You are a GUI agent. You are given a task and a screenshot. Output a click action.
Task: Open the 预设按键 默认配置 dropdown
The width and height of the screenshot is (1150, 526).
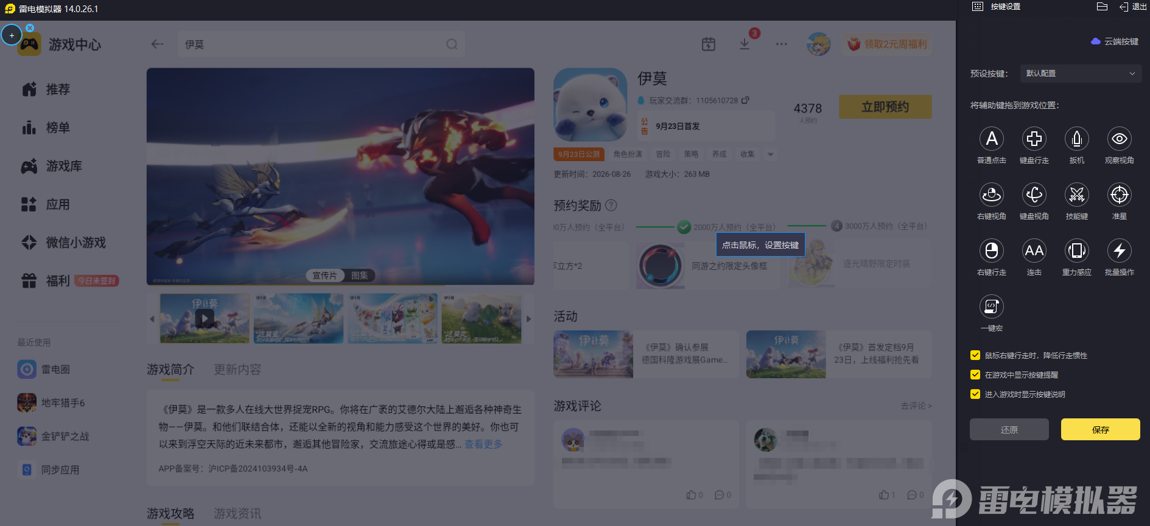pos(1081,74)
